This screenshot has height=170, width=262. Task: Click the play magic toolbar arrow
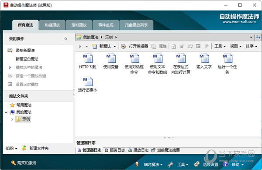(80, 46)
